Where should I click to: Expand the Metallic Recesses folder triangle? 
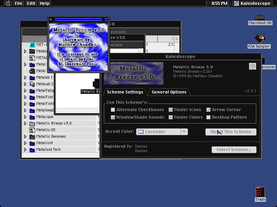25,136
